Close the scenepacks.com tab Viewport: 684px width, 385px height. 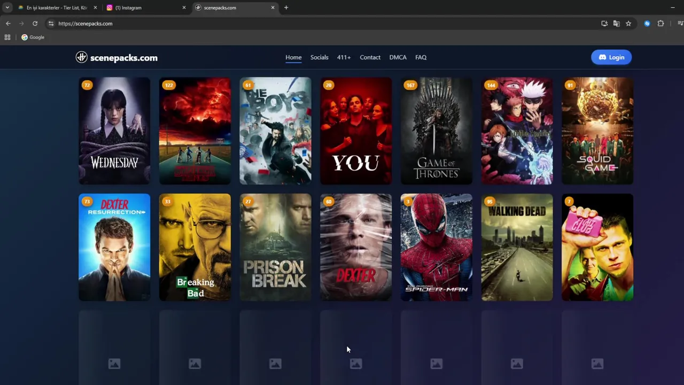[273, 7]
